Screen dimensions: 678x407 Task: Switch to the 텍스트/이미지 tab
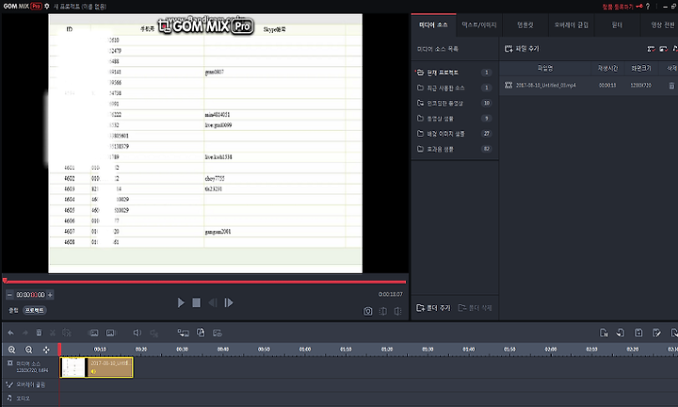tap(478, 25)
